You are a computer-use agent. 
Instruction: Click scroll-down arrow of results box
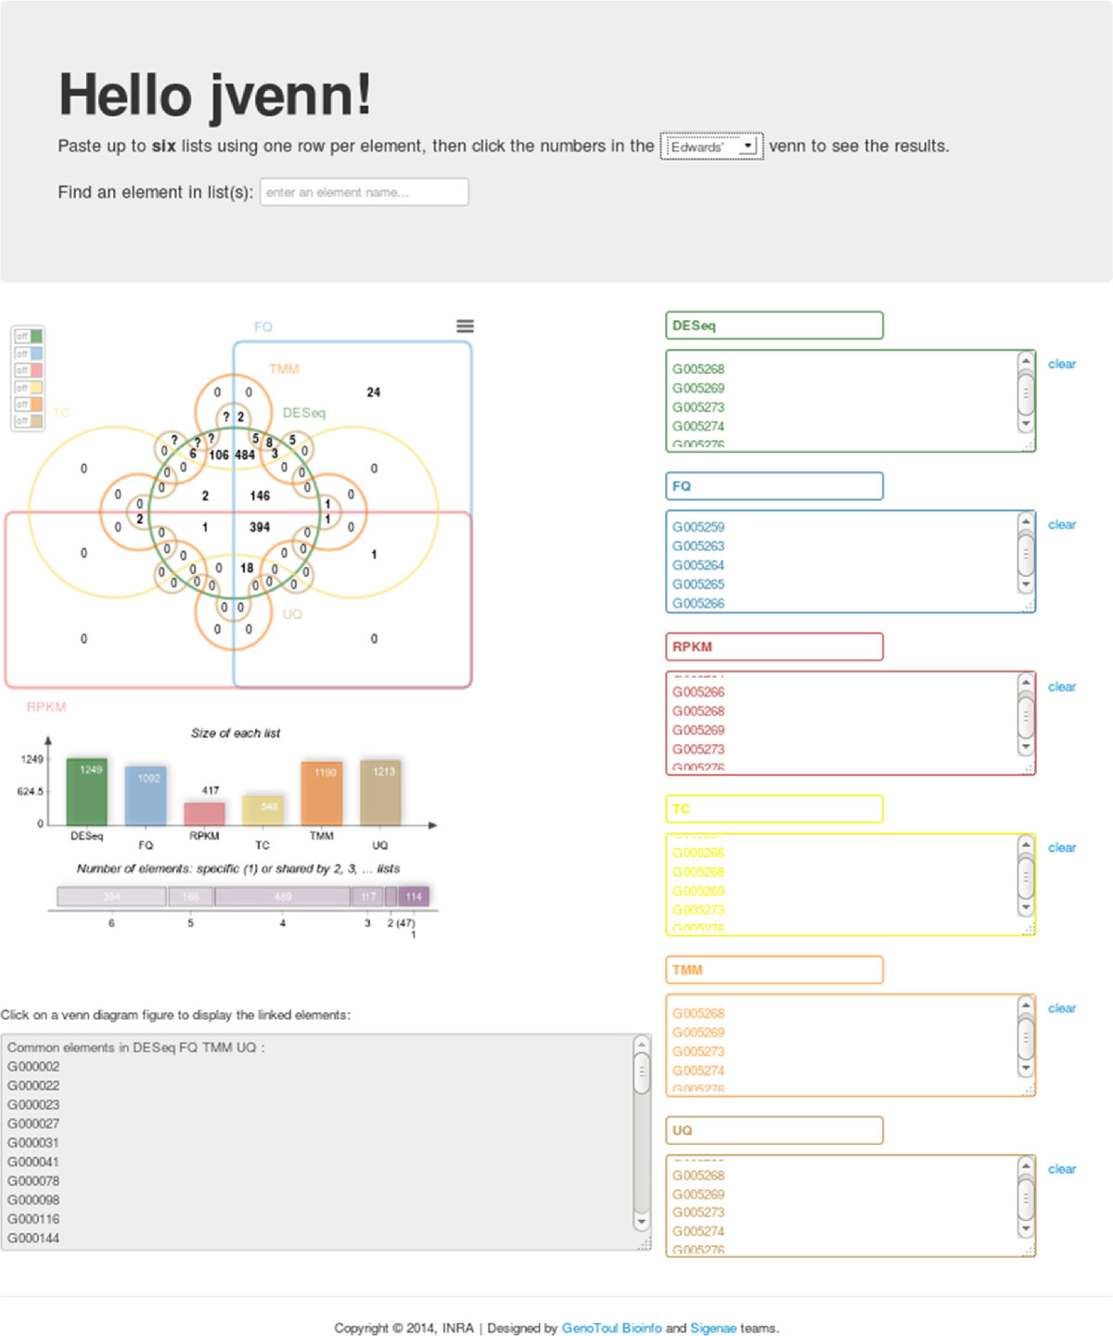tap(641, 1221)
